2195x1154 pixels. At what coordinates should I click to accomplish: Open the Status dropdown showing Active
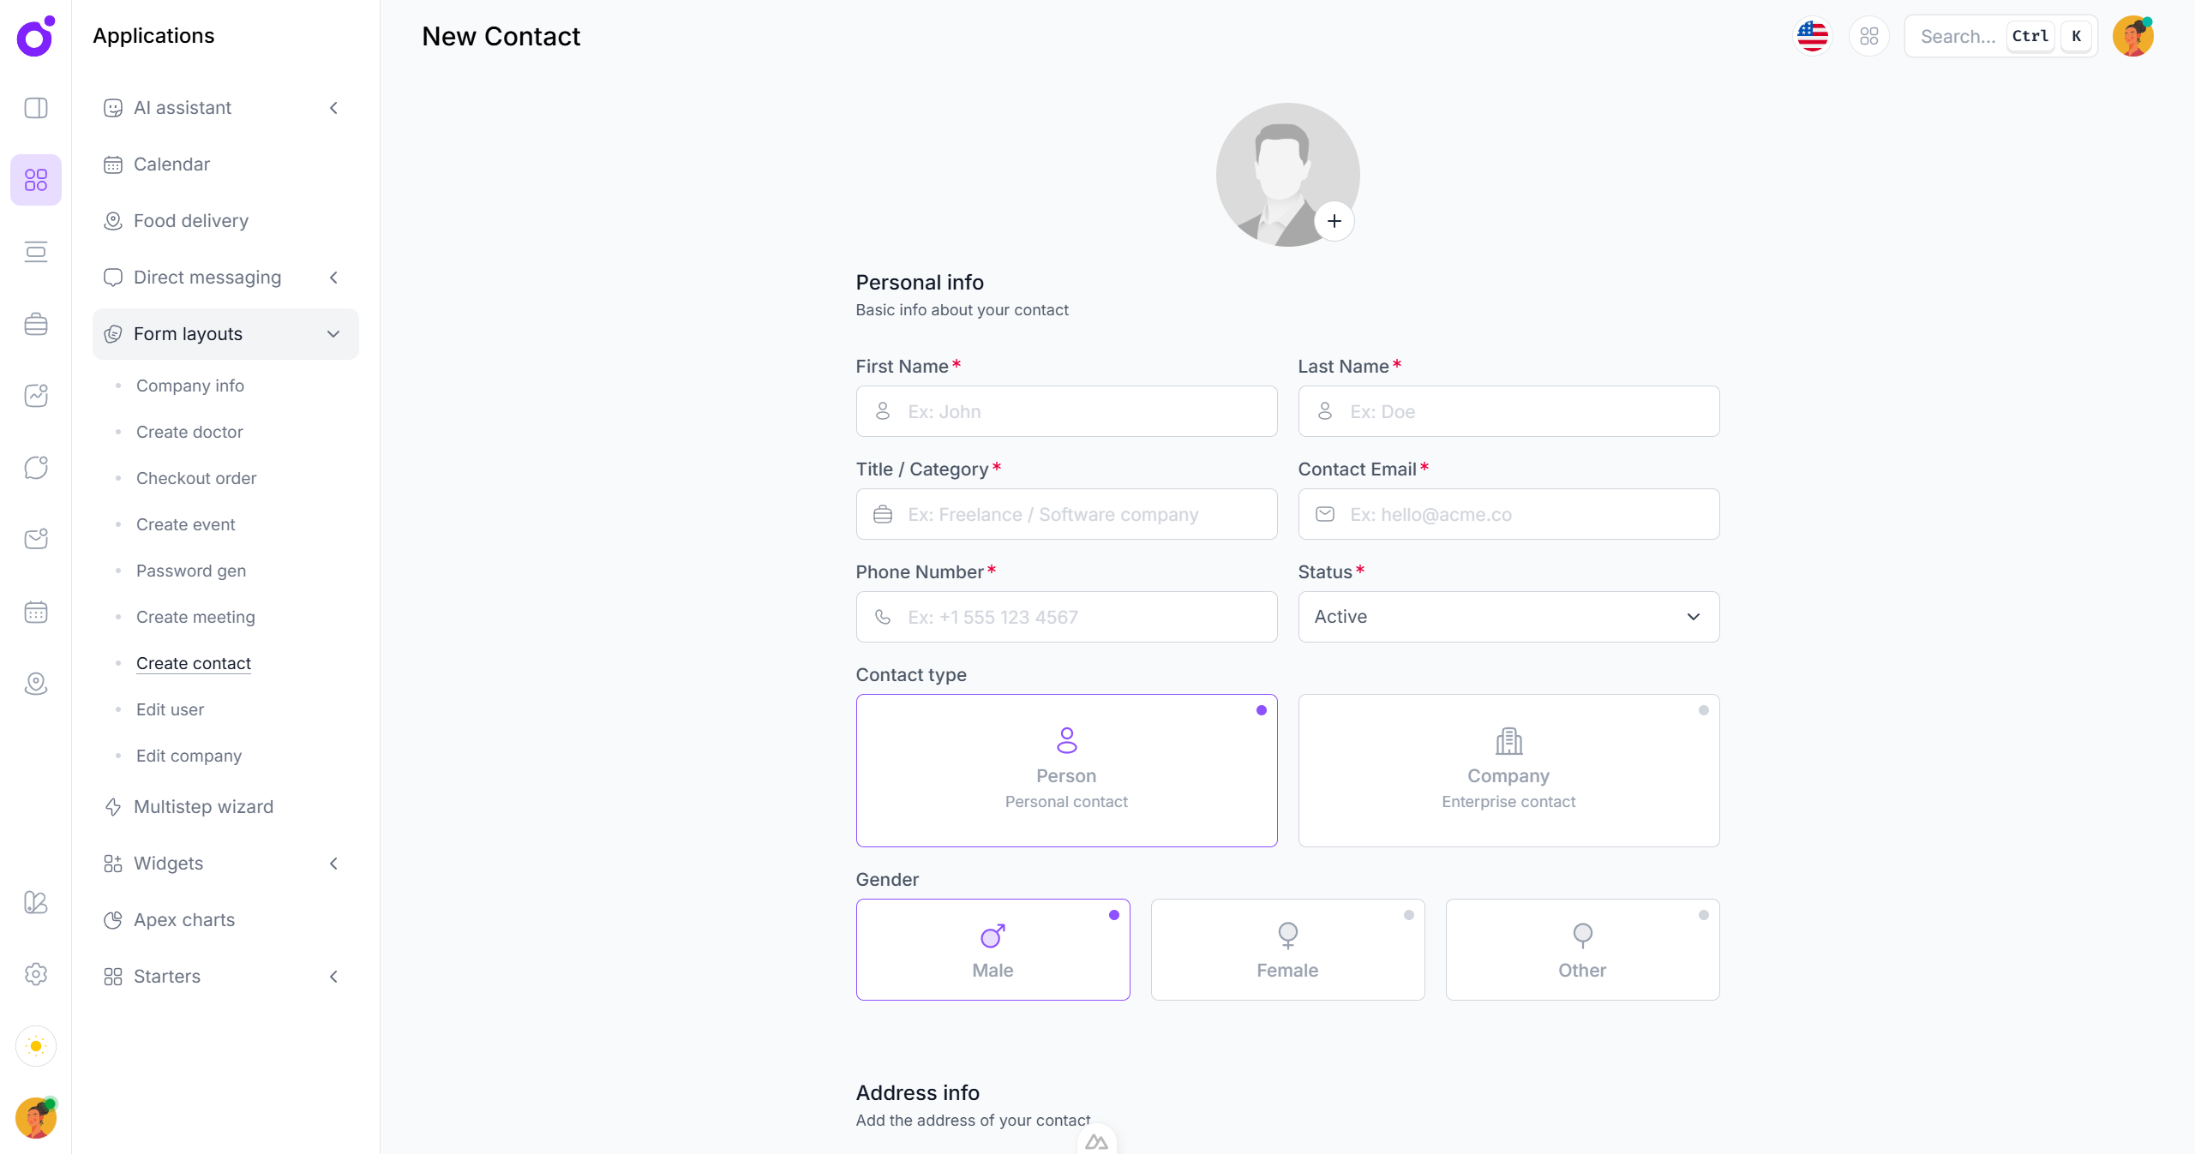pos(1508,617)
